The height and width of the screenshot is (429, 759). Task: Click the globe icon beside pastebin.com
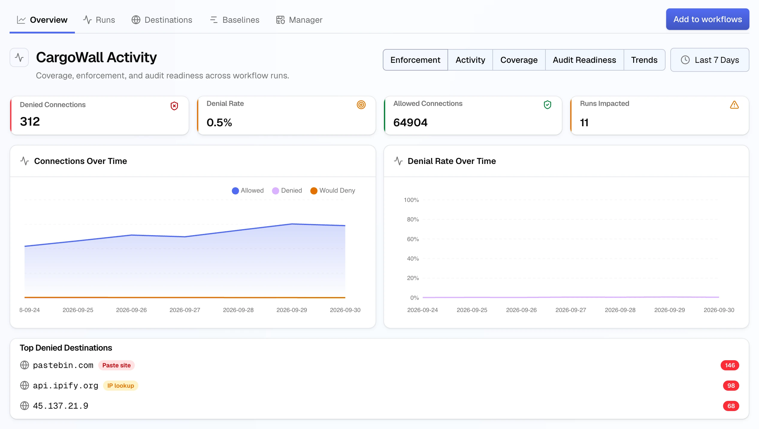[25, 365]
